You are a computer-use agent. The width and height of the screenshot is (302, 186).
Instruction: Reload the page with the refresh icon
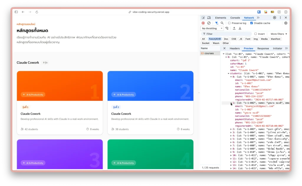(x=37, y=12)
